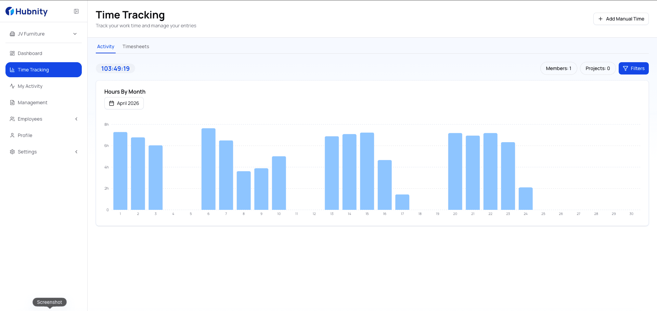This screenshot has width=657, height=311.
Task: Open the Members: 1 filter
Action: click(x=558, y=68)
